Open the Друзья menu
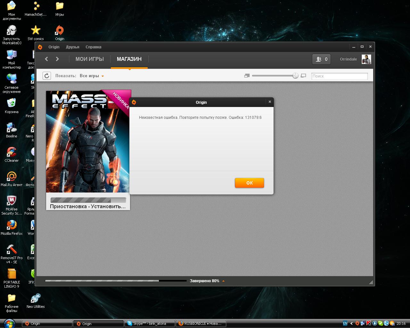This screenshot has height=328, width=410. (x=72, y=47)
